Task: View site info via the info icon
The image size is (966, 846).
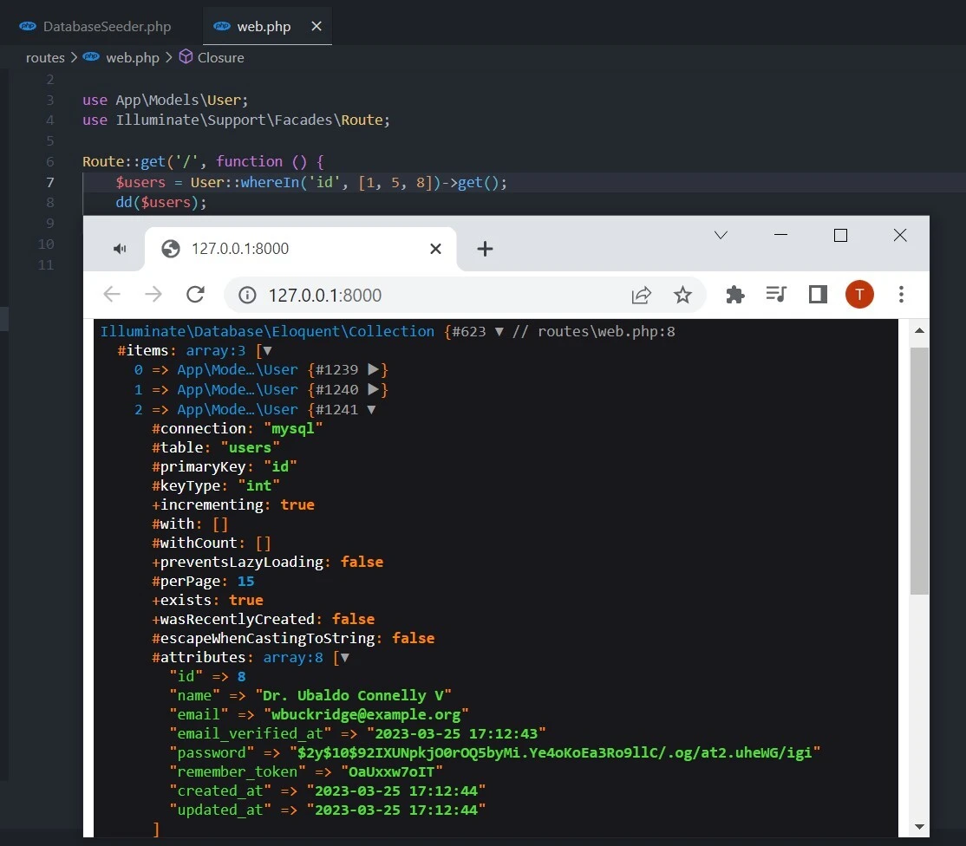Action: coord(247,295)
